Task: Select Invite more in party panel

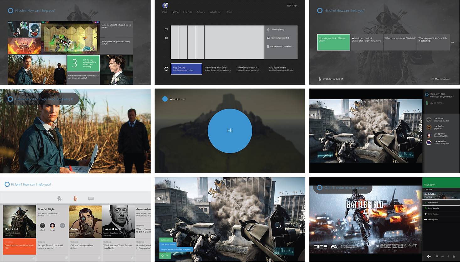Action: (433, 214)
